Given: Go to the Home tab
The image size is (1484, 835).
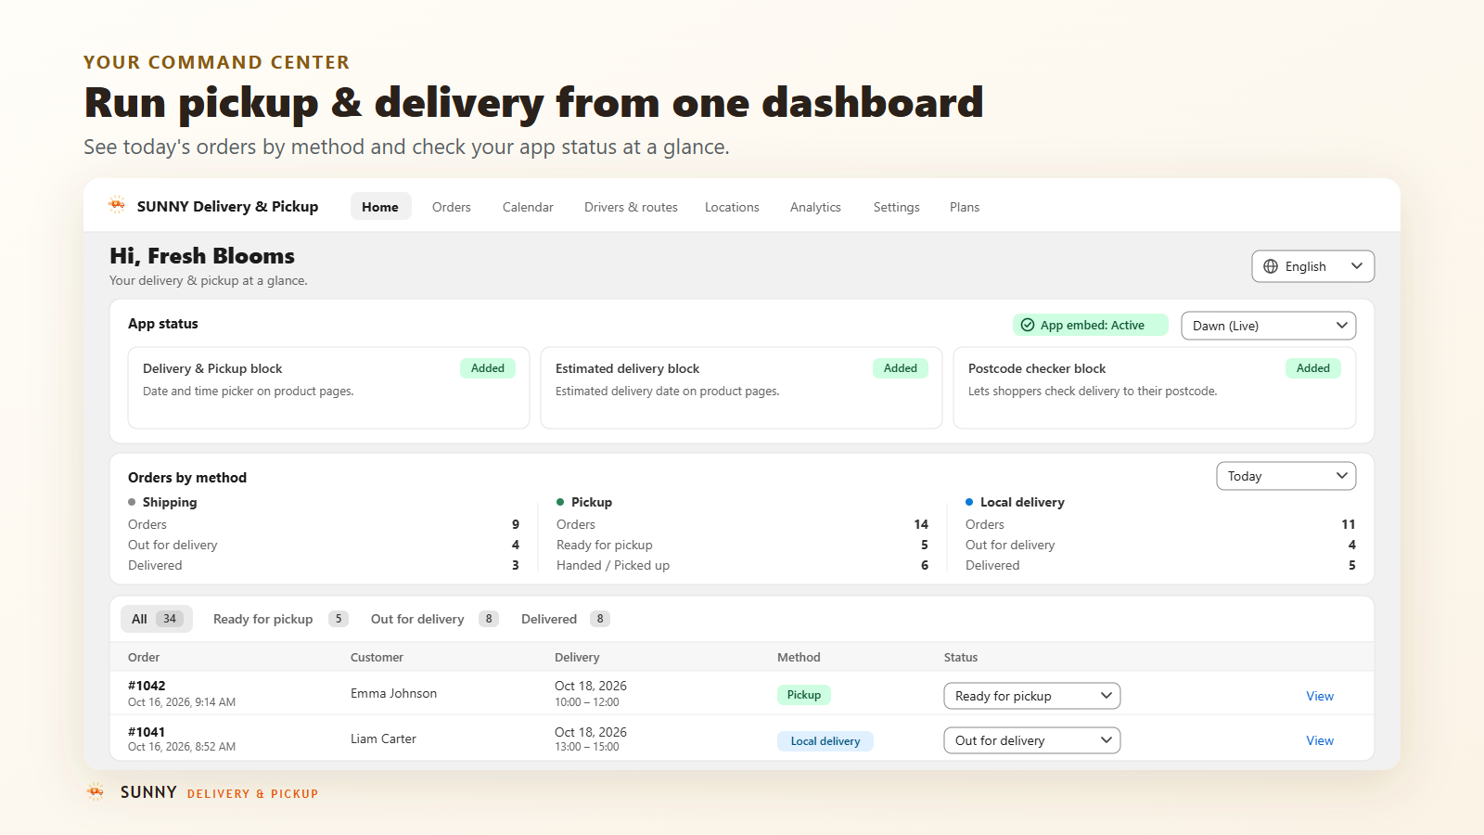Looking at the screenshot, I should coord(380,207).
